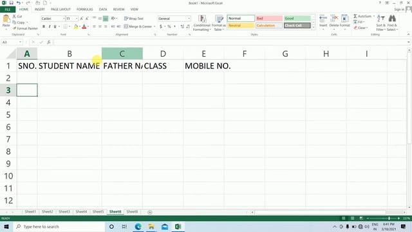Expand the Merge & Center dropdown arrow

(154, 26)
